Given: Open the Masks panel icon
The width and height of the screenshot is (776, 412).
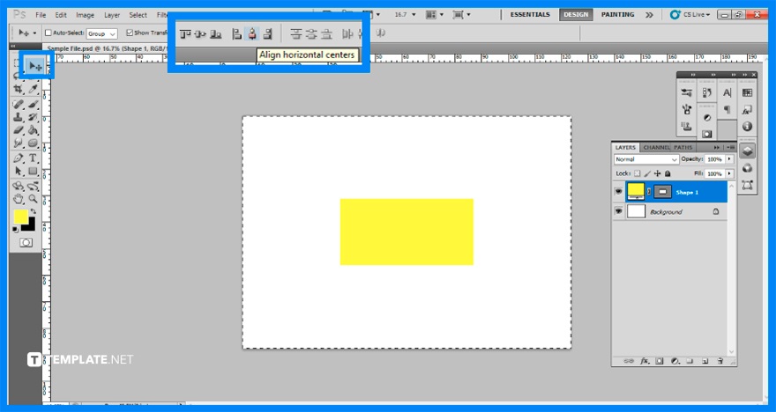Looking at the screenshot, I should coord(706,134).
